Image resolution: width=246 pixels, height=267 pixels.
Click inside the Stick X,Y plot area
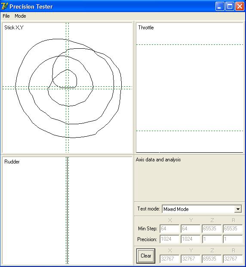67,88
